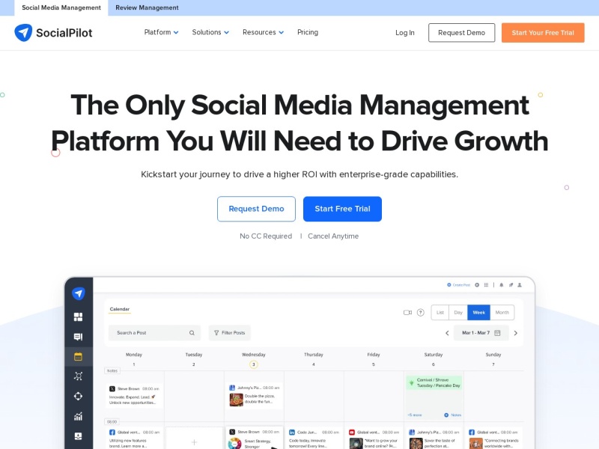Click the LinkedIn icon on Thursday's Code Jun post

pos(292,433)
